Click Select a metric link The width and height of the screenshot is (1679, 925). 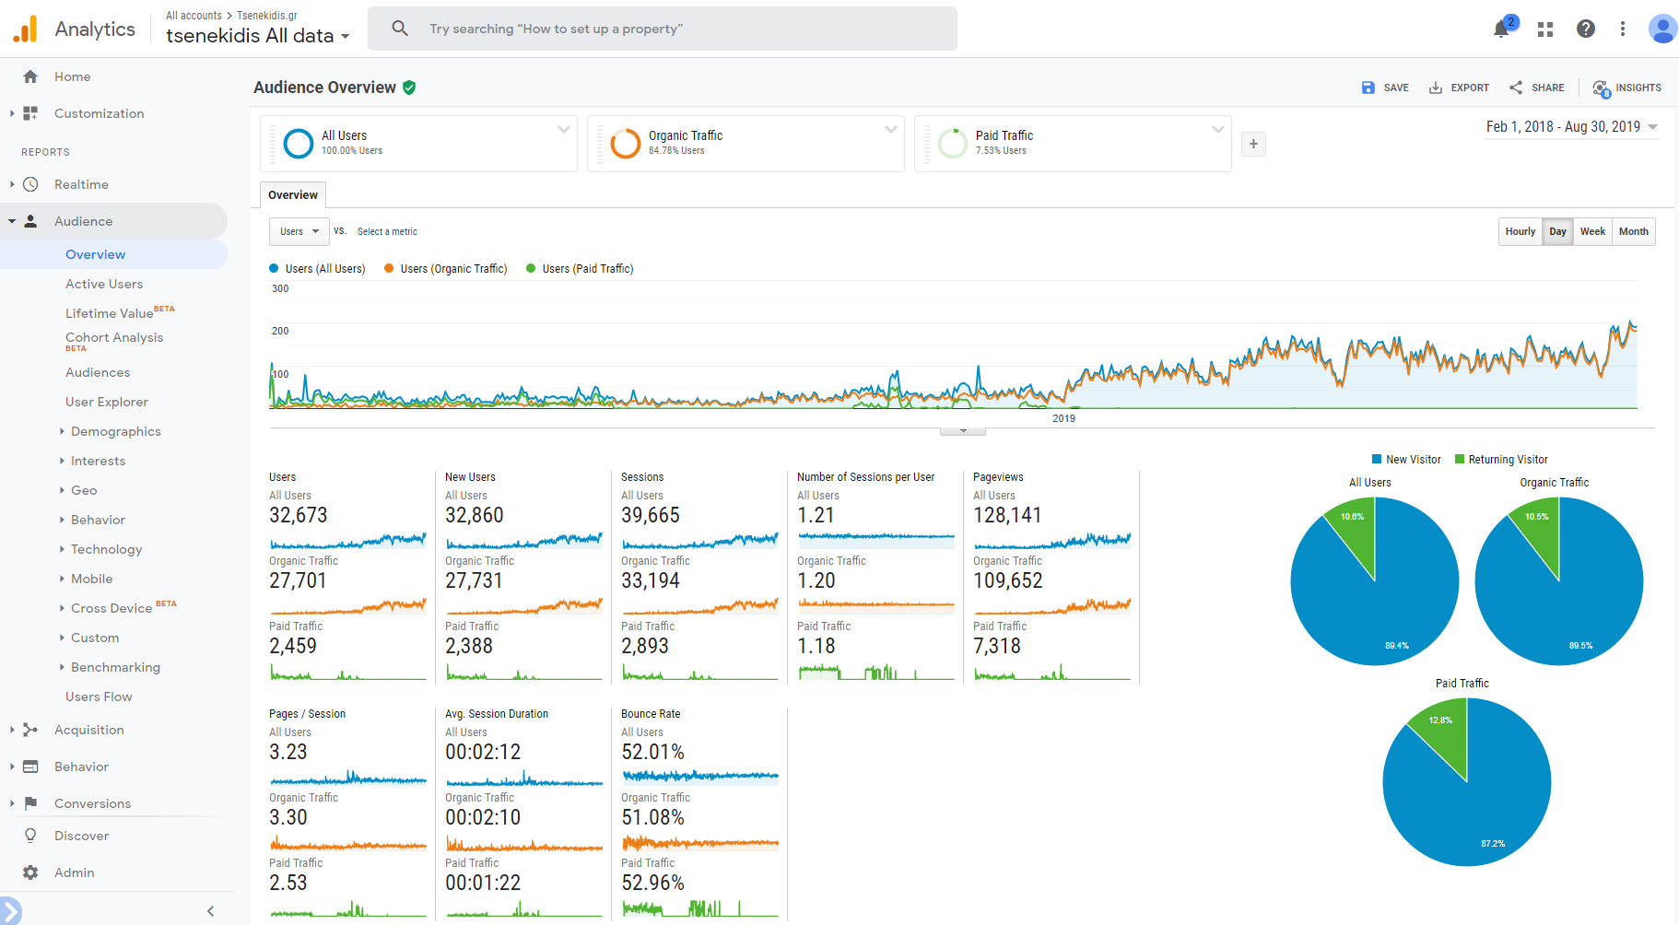point(387,232)
